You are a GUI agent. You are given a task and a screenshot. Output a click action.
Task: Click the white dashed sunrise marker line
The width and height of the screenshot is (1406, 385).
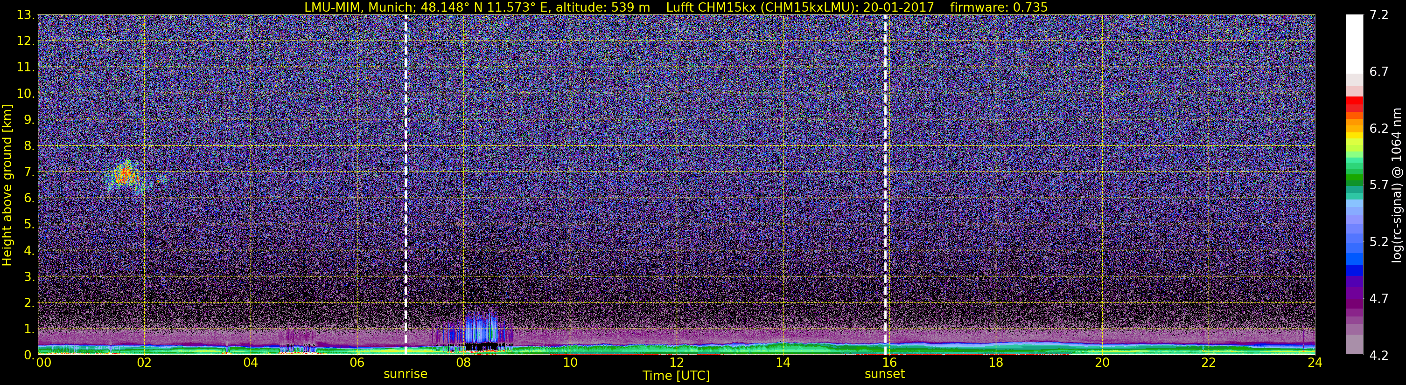point(406,185)
